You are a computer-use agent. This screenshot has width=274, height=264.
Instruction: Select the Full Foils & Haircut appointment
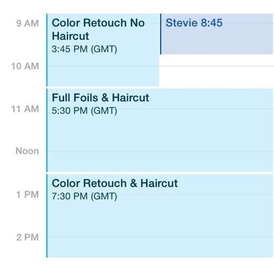pos(159,130)
